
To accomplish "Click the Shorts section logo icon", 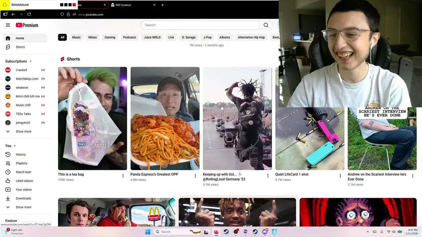I will click(x=62, y=59).
